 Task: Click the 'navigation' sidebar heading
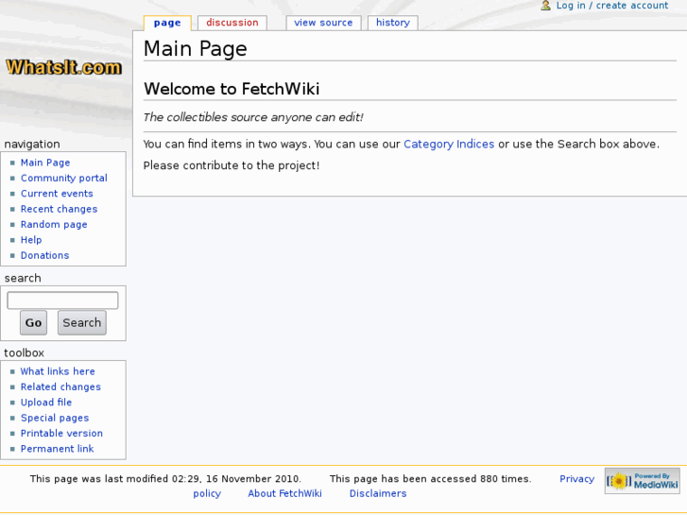pyautogui.click(x=32, y=145)
